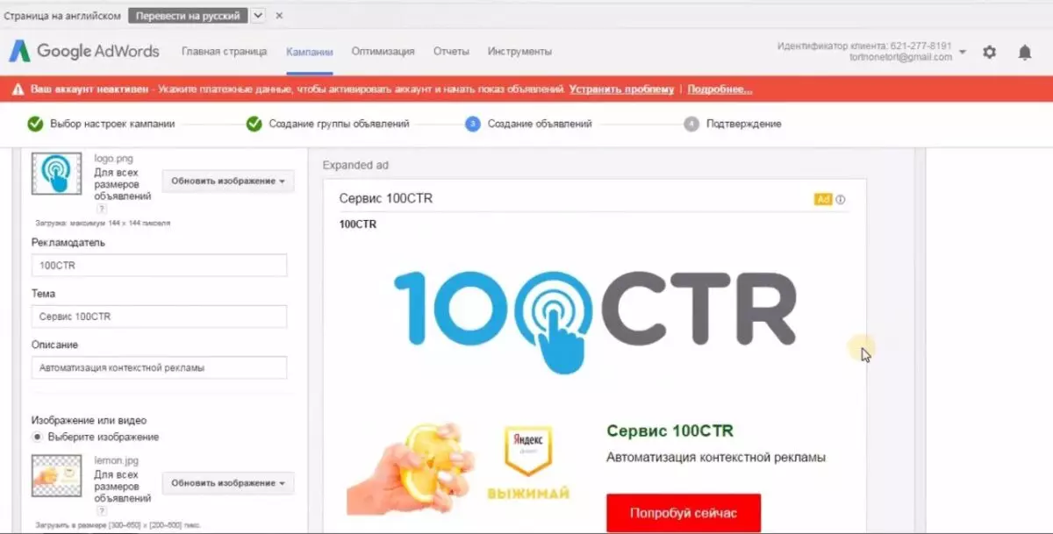Screen dimensions: 1053x534
Task: Click the tortmonetort@gmail.com account email
Action: tap(900, 57)
